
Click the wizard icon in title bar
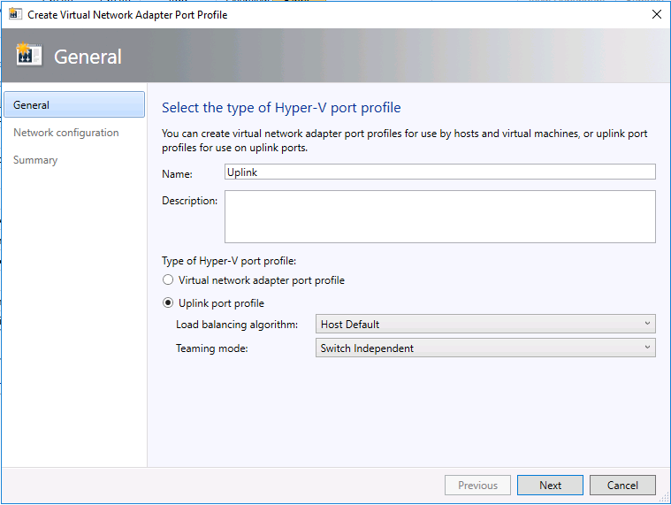point(15,14)
